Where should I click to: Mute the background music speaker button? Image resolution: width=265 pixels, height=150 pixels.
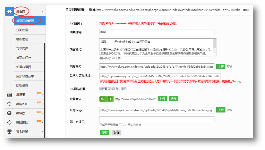[103, 99]
